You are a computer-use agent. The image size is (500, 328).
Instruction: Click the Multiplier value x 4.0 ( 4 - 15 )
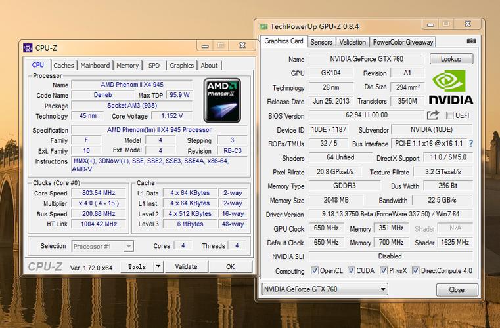tap(99, 203)
